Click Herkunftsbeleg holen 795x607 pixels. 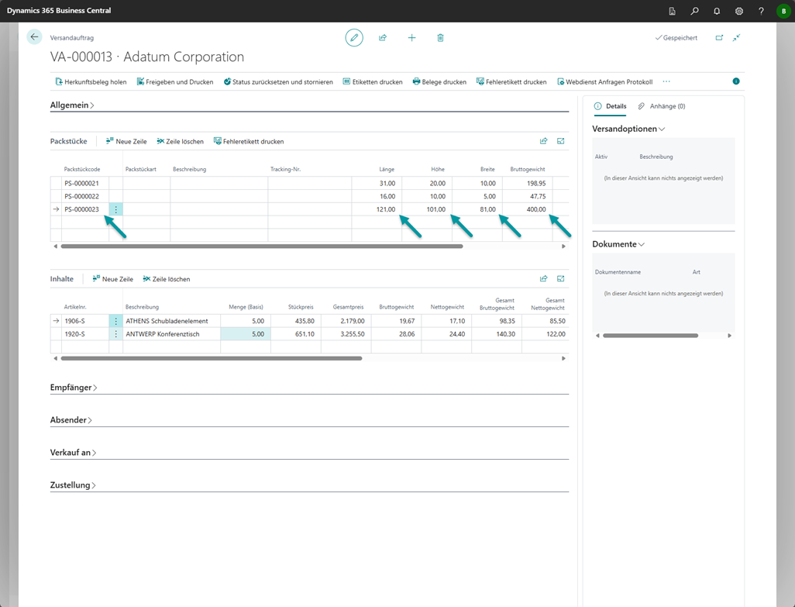[x=91, y=81]
